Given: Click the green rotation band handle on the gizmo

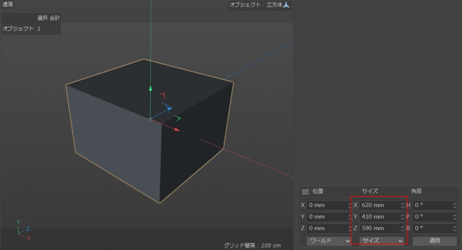Looking at the screenshot, I should pos(177,118).
